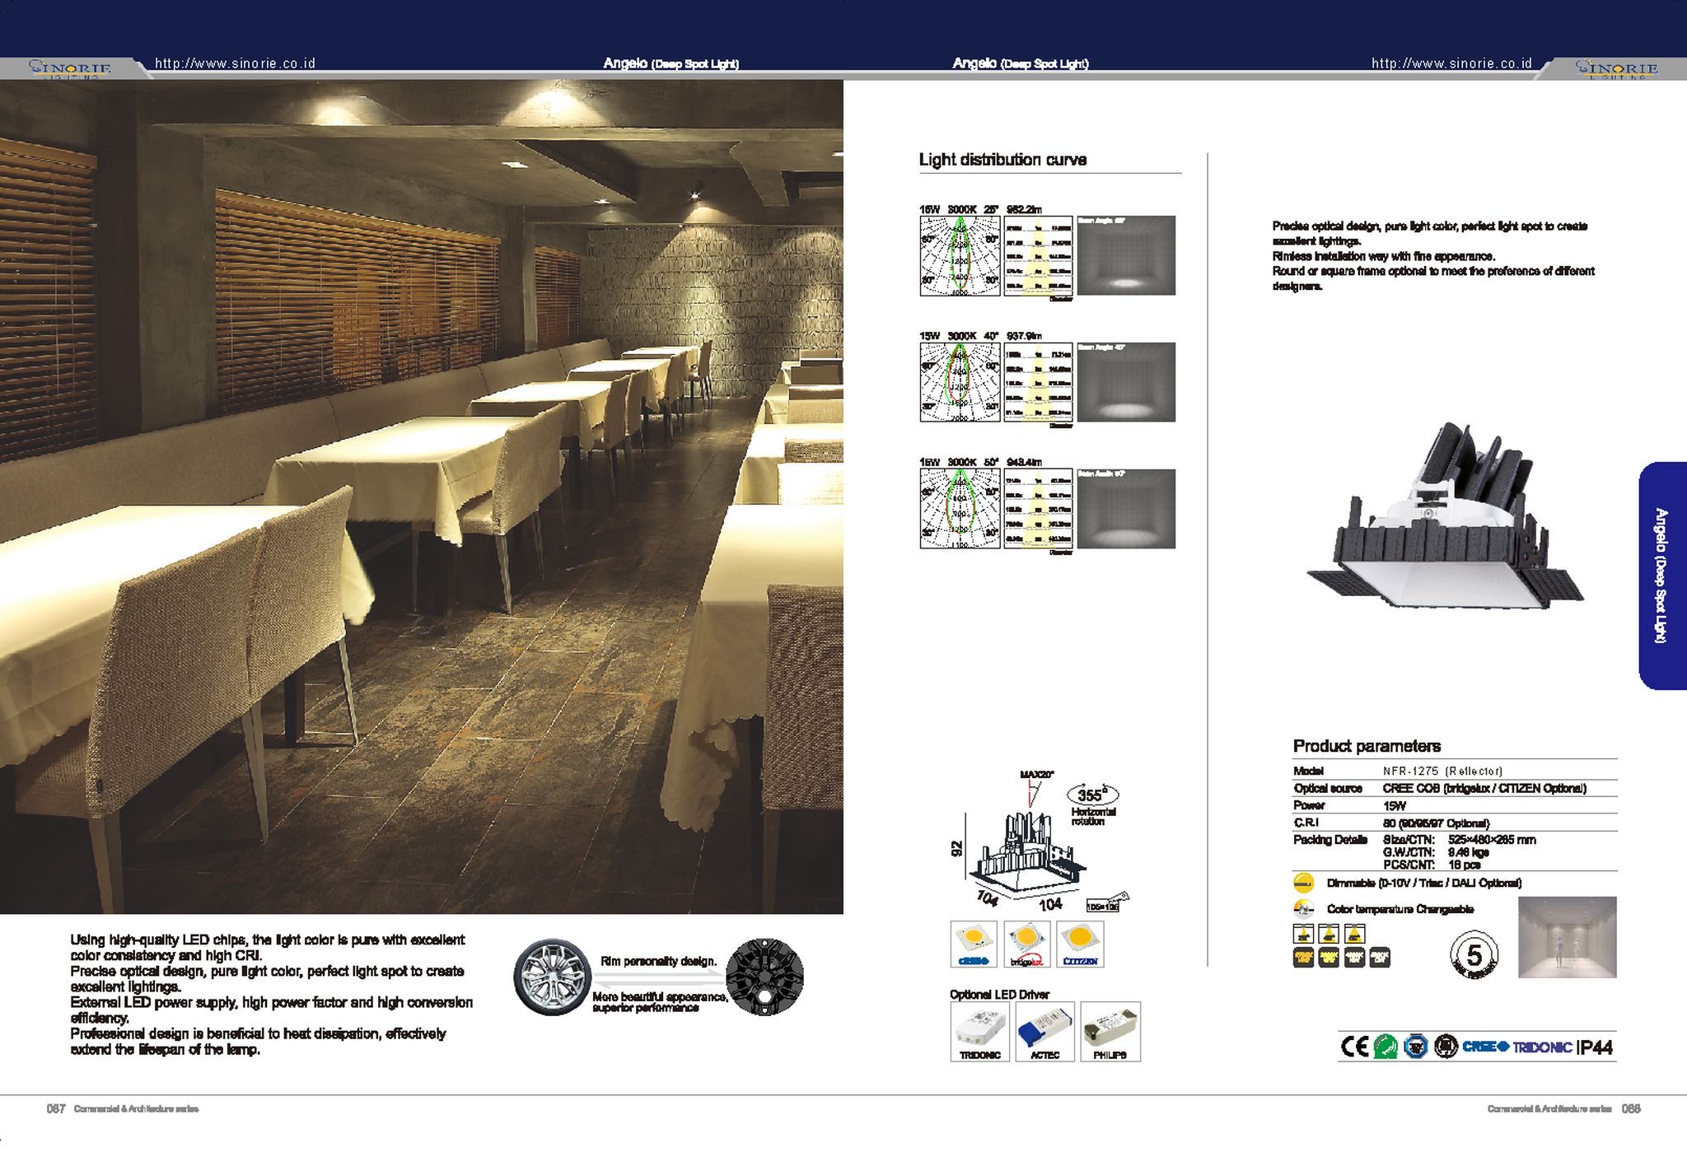Click the yellow Dimmable icon
1687x1152 pixels.
[x=1303, y=883]
